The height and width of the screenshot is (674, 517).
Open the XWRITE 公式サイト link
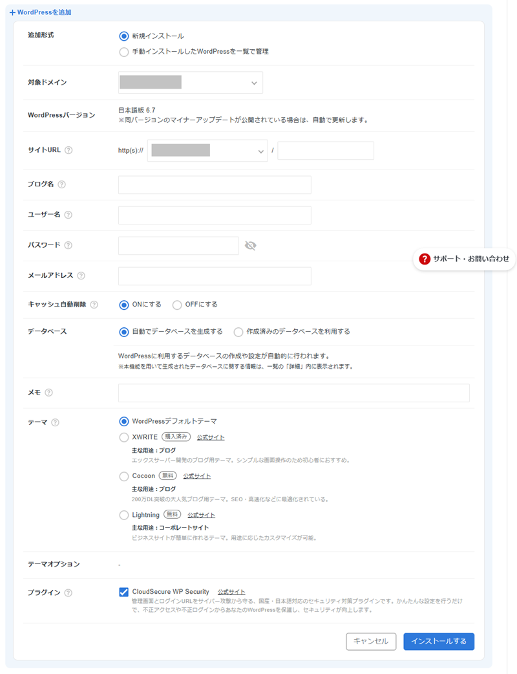(211, 437)
